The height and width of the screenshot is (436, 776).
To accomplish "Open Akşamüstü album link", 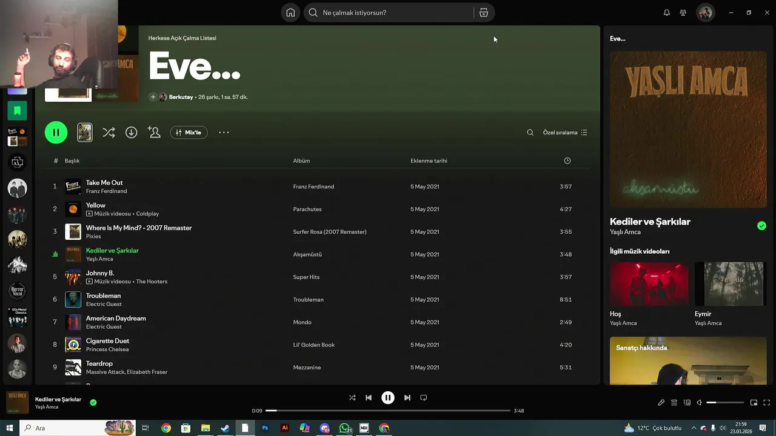I will coord(307,254).
